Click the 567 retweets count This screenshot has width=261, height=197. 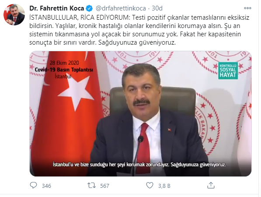104,186
